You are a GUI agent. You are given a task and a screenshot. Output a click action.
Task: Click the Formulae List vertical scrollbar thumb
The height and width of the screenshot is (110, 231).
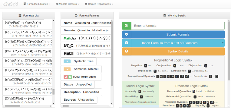tap(54, 92)
